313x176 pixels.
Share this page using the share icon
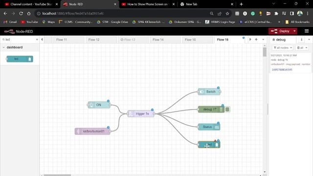pyautogui.click(x=220, y=14)
